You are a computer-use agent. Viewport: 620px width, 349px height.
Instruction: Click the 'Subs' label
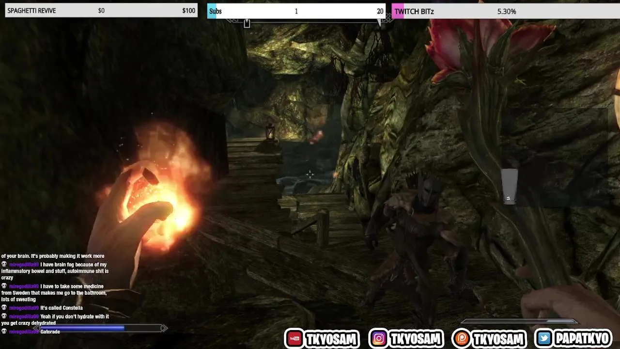[x=216, y=11]
